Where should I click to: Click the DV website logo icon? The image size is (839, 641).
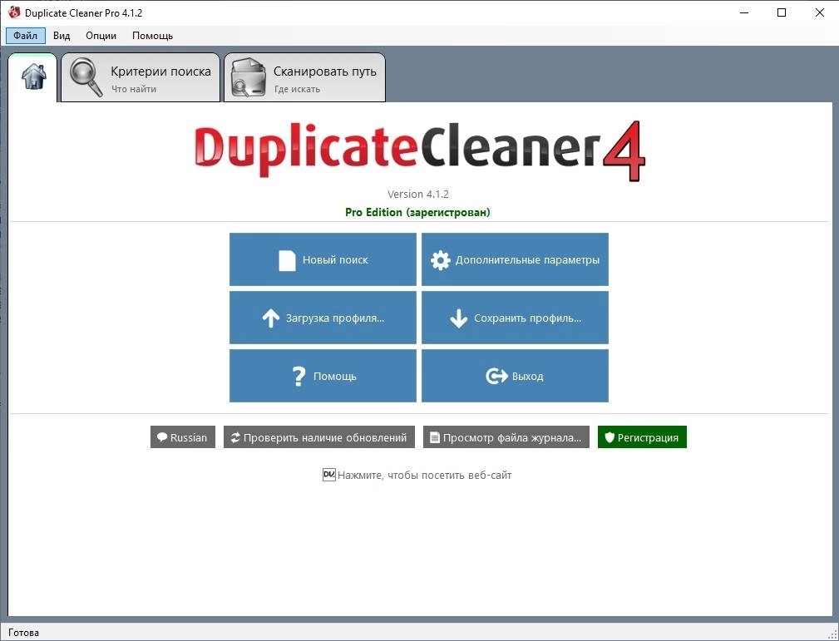click(x=328, y=475)
